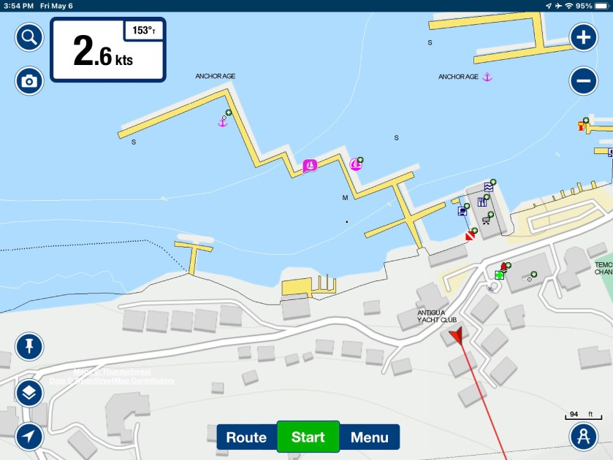Zoom out with the minus button
The height and width of the screenshot is (460, 613).
(583, 81)
